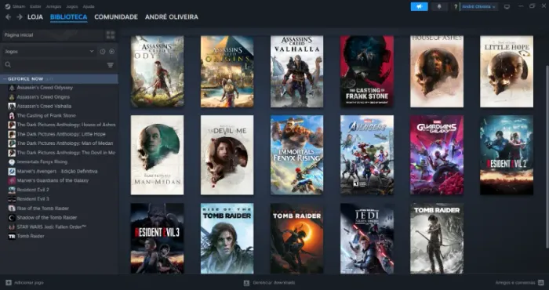Open ANDRÉ OLIVEIRA profile tab
This screenshot has width=549, height=290.
[x=172, y=16]
